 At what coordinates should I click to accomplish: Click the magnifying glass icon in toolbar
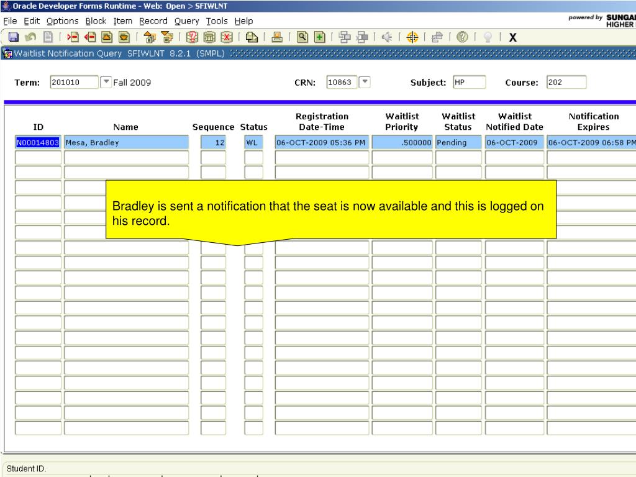(301, 37)
